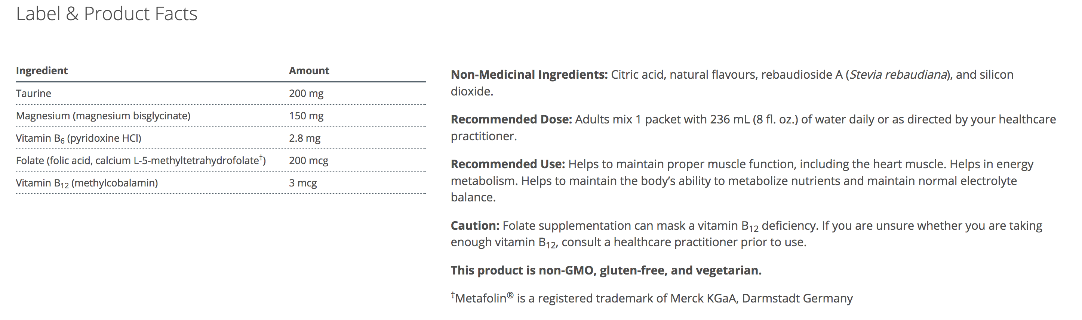Click the Non-Medicinal Ingredients bold label
The image size is (1082, 320).
[529, 75]
